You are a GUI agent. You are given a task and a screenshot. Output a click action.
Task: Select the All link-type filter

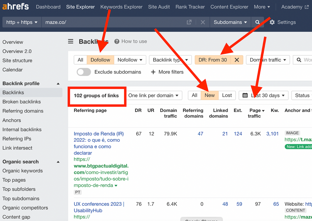click(80, 60)
